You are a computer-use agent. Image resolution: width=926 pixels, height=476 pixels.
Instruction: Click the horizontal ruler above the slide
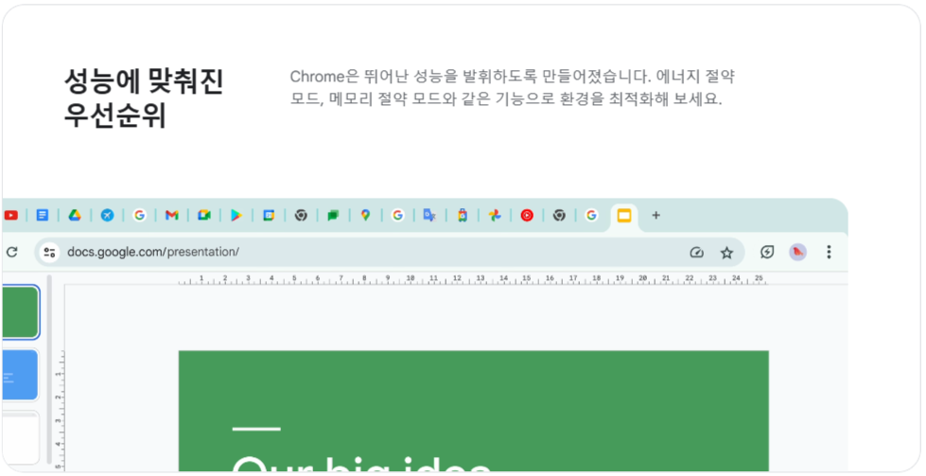[x=473, y=279]
